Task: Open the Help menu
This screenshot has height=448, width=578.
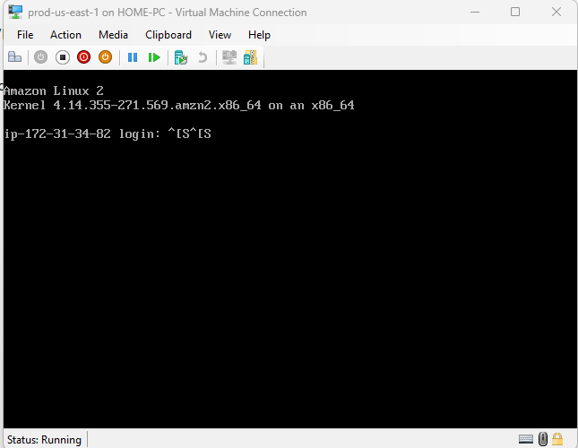Action: [259, 35]
